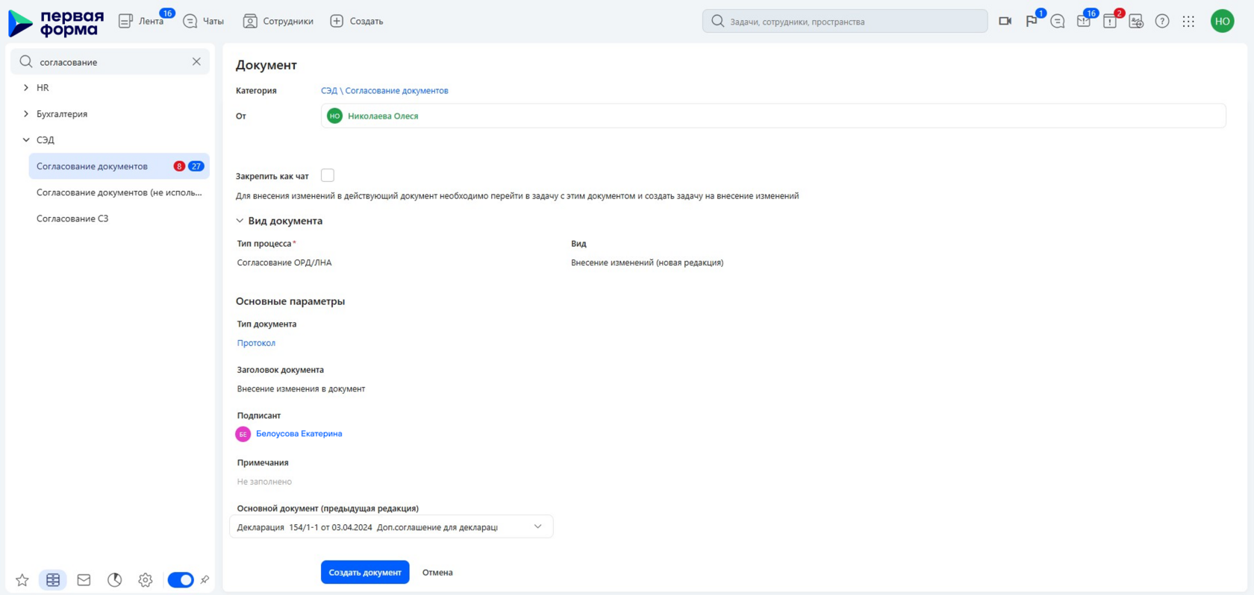Click the БЕ avatar of Белоусова Екатерина

[x=243, y=434]
